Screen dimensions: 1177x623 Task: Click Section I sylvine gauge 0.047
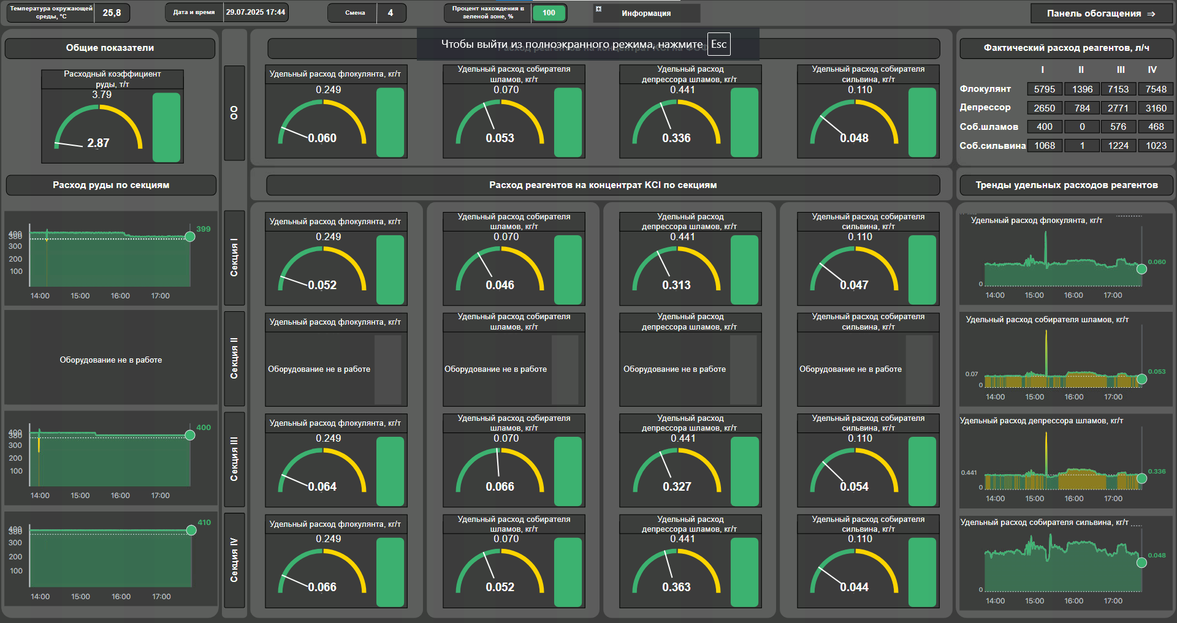point(853,270)
